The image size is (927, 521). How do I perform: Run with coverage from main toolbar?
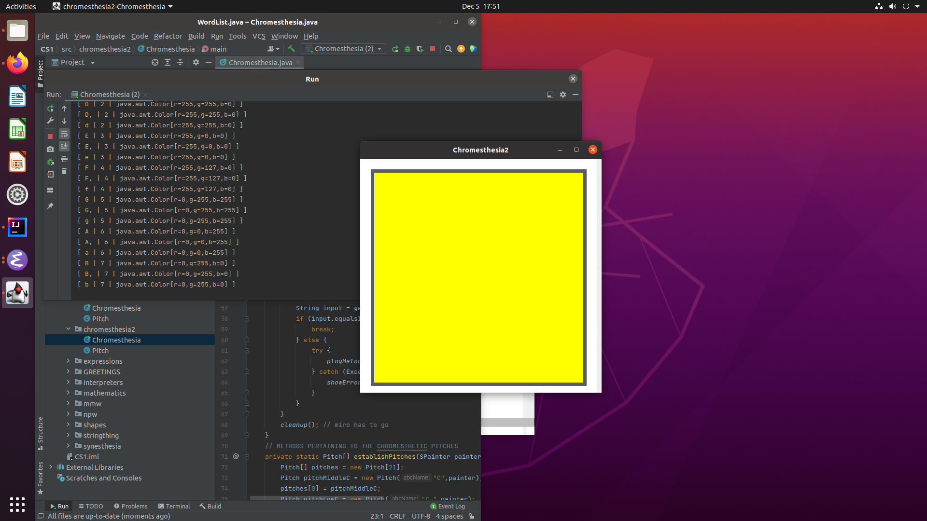(x=420, y=49)
